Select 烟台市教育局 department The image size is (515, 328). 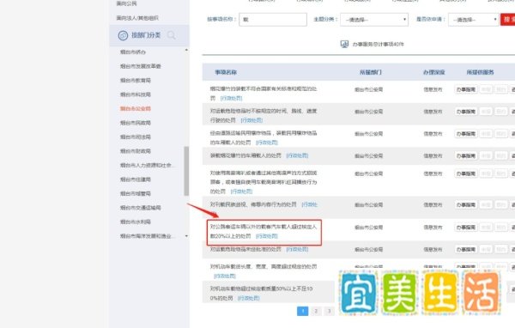136,80
